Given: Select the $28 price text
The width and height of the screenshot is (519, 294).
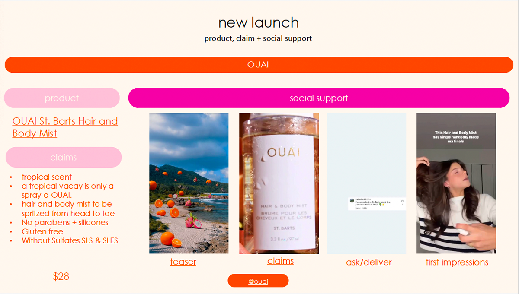Looking at the screenshot, I should pyautogui.click(x=61, y=276).
